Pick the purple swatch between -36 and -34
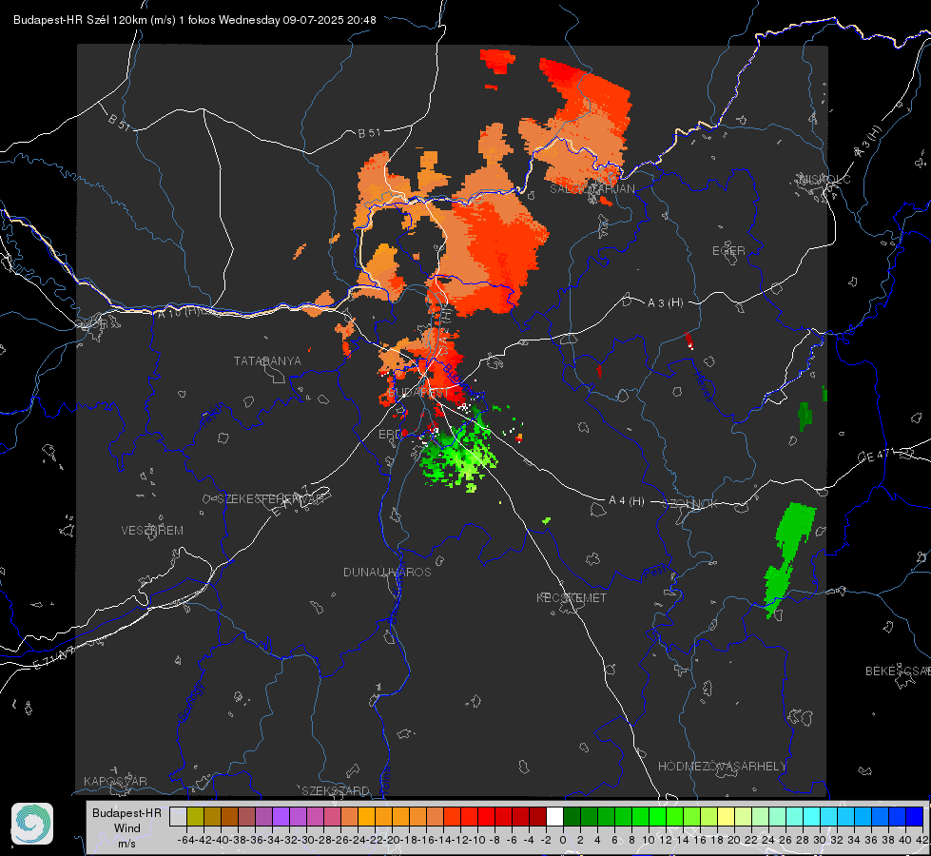This screenshot has width=931, height=856. click(x=263, y=816)
